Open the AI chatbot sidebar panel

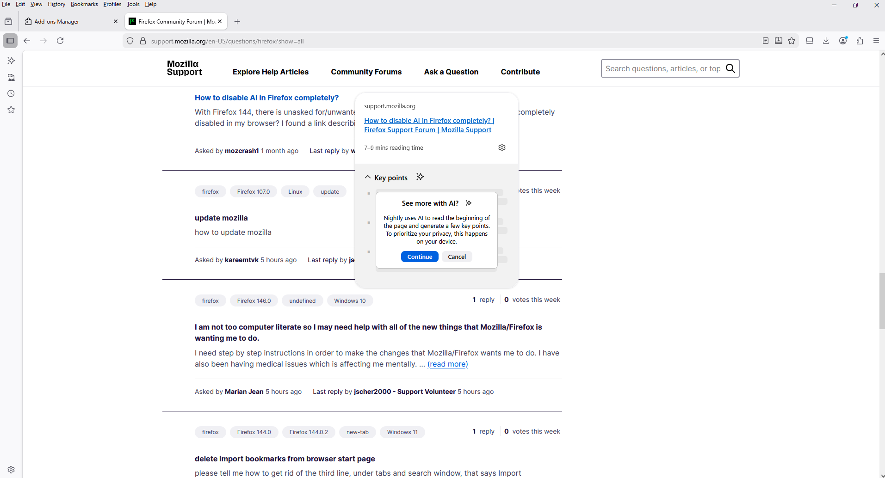[x=11, y=61]
